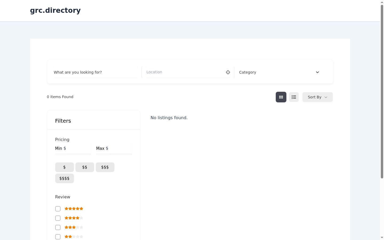Image resolution: width=384 pixels, height=240 pixels.
Task: Check the two-star review filter
Action: [x=58, y=237]
